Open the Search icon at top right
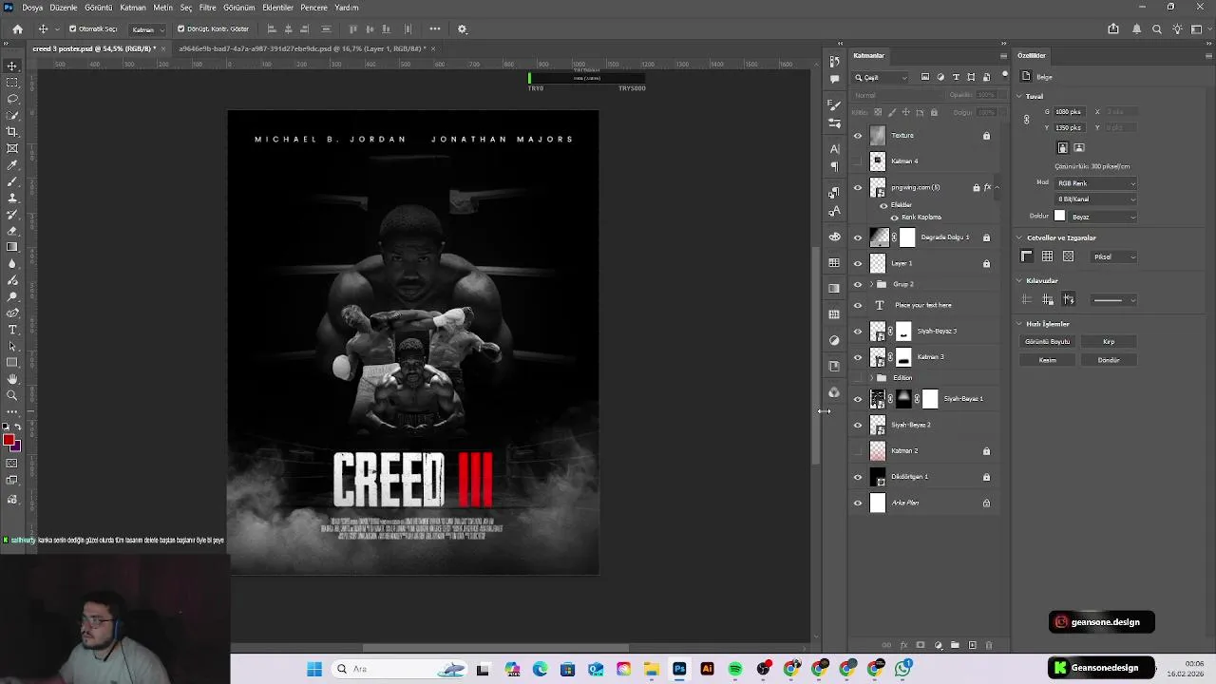 [x=1157, y=29]
